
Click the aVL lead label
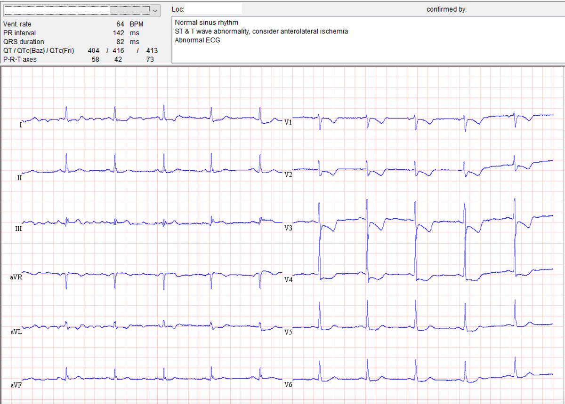tap(17, 331)
